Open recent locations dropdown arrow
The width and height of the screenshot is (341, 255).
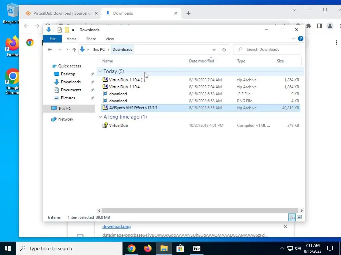[67, 49]
